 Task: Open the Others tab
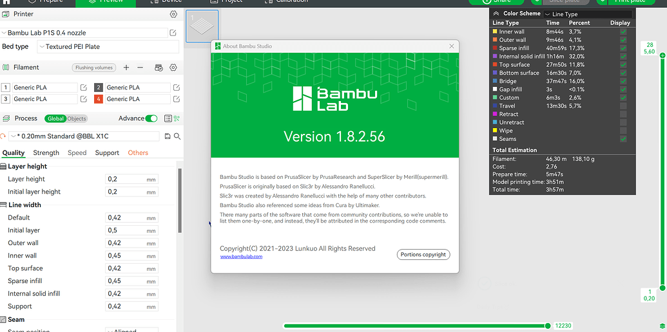pos(138,153)
